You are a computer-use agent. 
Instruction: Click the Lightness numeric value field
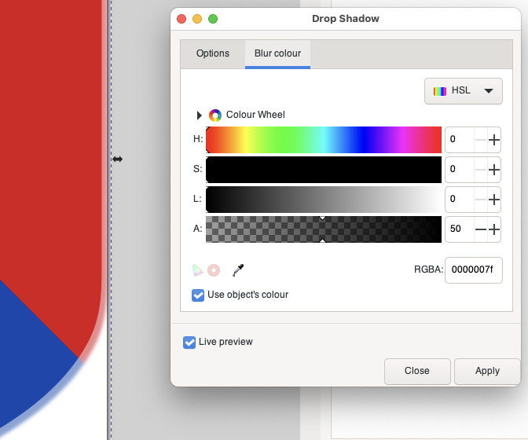[x=460, y=200]
